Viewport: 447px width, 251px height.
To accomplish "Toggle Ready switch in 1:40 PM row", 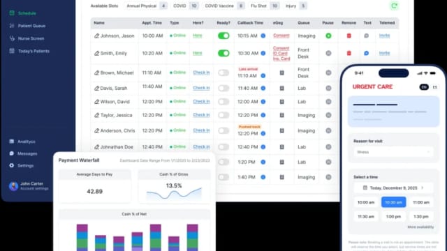I will point(223,177).
